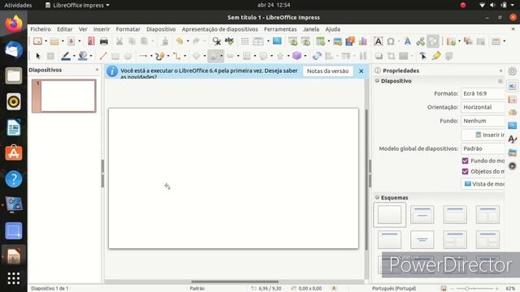Toggle the Display Grid button
Screen dimensions: 520x292
click(245, 41)
